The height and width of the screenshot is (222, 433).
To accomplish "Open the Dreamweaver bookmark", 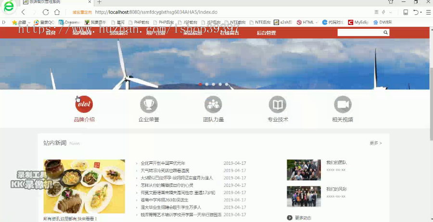I will [x=70, y=22].
